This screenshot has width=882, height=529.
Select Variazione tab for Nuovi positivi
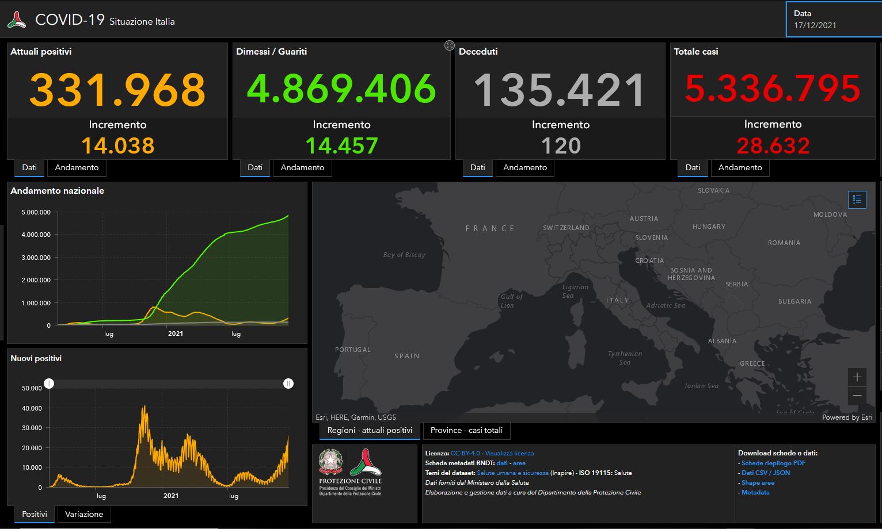coord(84,514)
